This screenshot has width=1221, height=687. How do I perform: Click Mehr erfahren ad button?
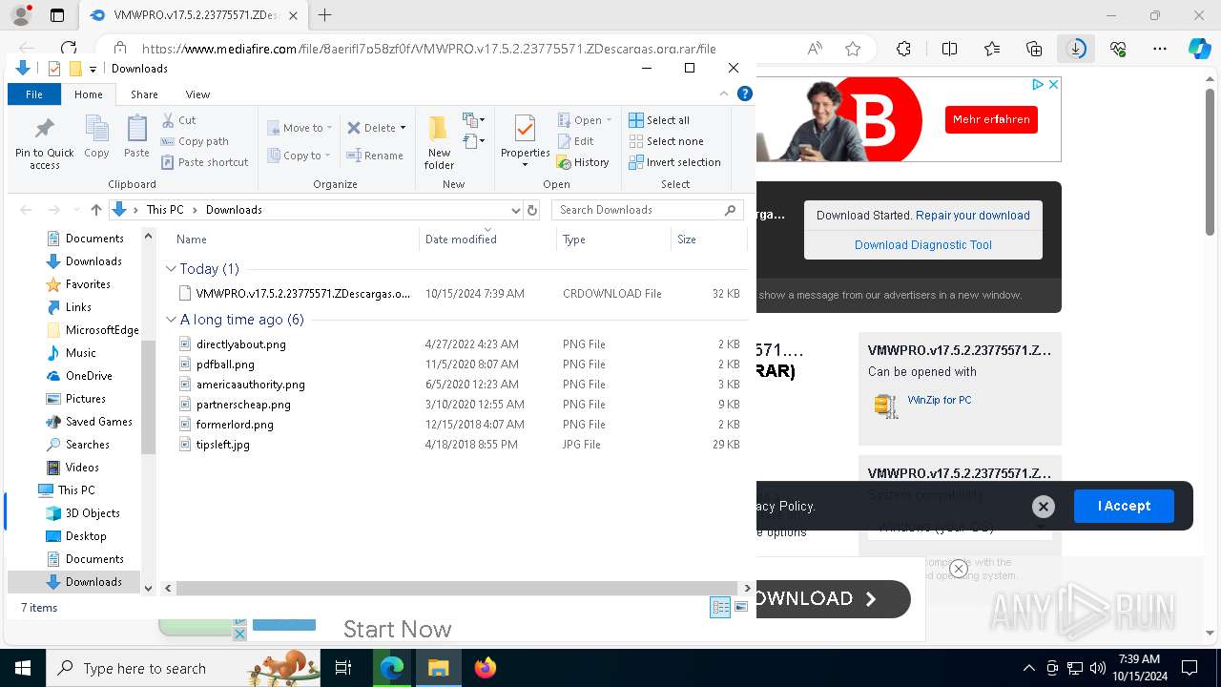click(x=991, y=119)
